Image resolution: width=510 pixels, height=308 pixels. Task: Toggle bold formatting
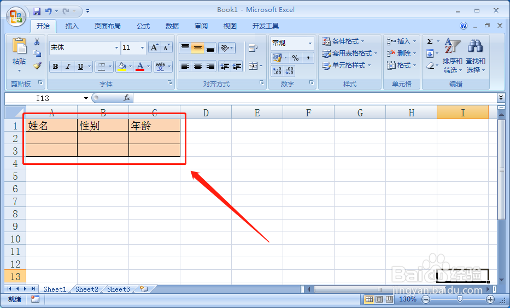(x=55, y=67)
